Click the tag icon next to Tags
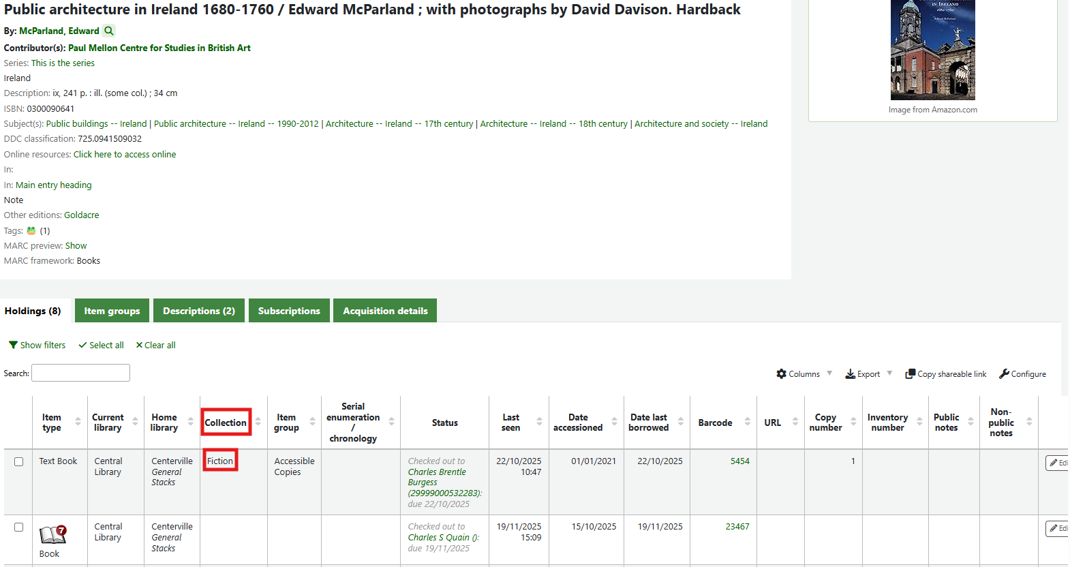The image size is (1070, 567). pos(31,230)
